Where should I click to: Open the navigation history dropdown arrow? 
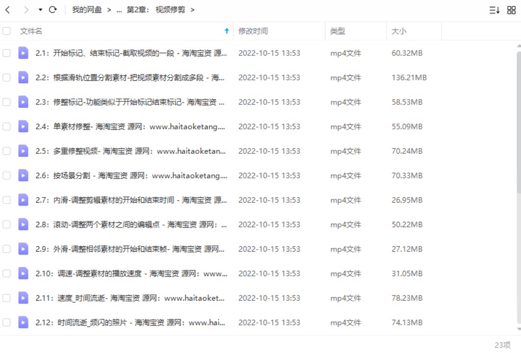coord(40,10)
